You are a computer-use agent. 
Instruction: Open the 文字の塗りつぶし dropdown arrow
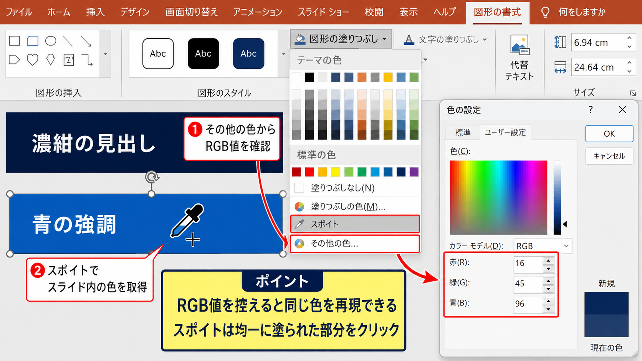[485, 40]
